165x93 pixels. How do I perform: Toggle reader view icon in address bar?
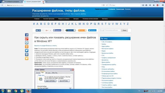[104, 5]
